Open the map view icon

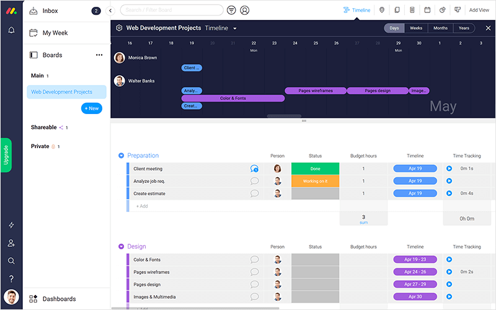(382, 10)
